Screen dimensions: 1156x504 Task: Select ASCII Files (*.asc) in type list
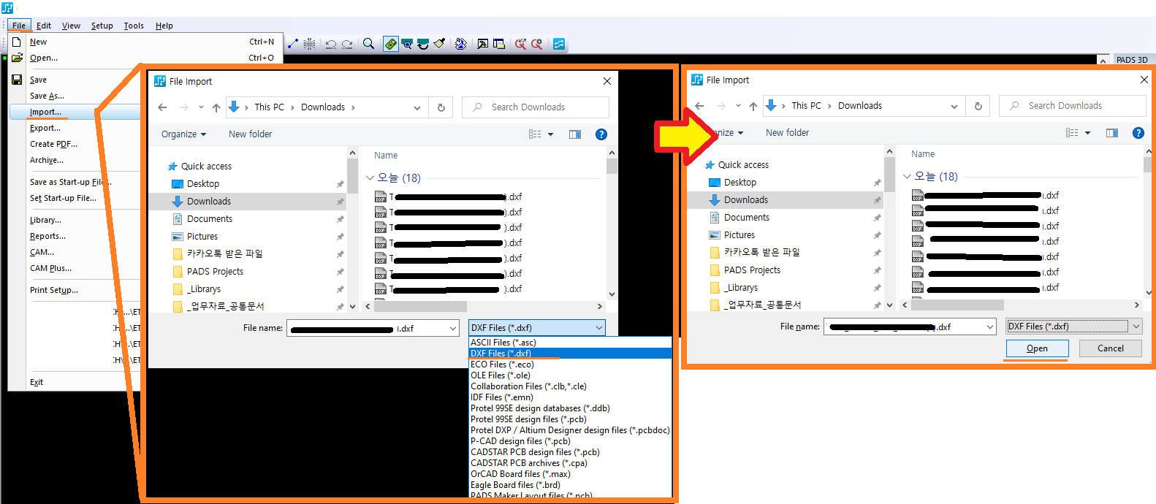[570, 343]
